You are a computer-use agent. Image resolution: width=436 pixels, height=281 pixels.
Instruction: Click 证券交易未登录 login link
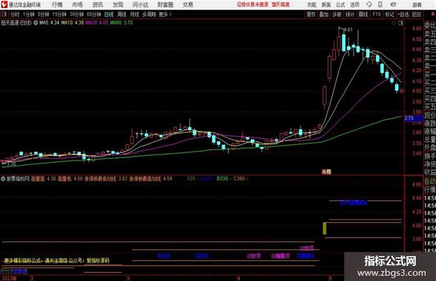click(253, 5)
